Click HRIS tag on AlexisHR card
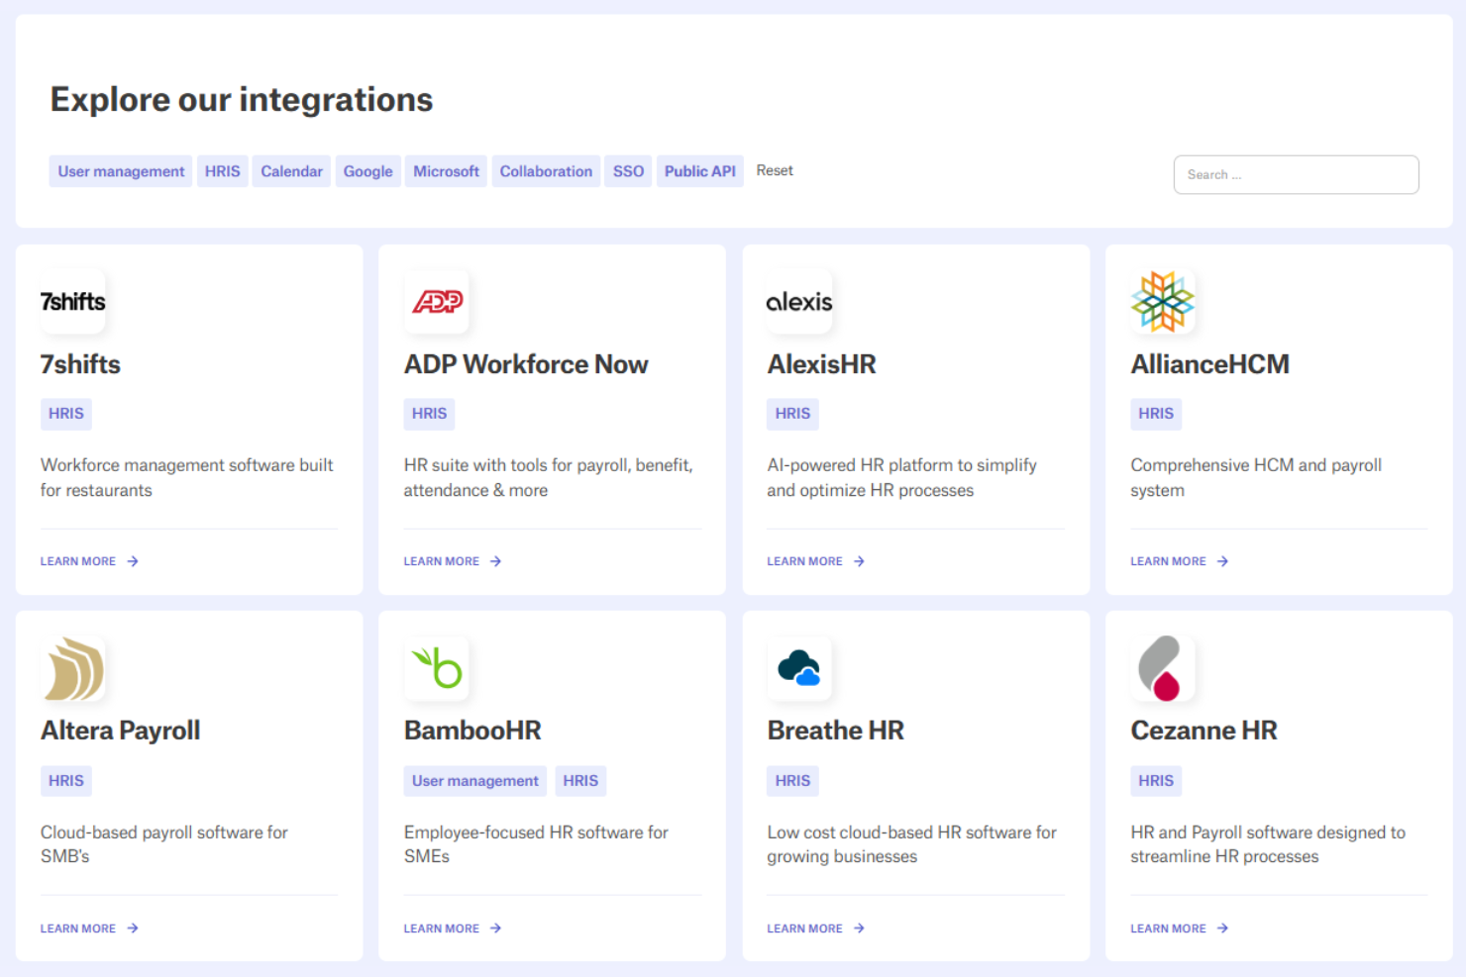This screenshot has height=977, width=1466. pyautogui.click(x=792, y=414)
